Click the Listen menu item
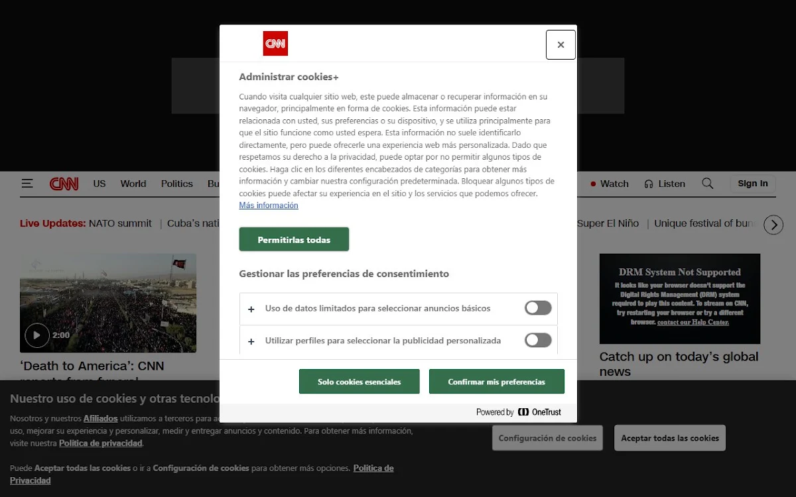Screen dimensions: 796x497 pyautogui.click(x=672, y=184)
